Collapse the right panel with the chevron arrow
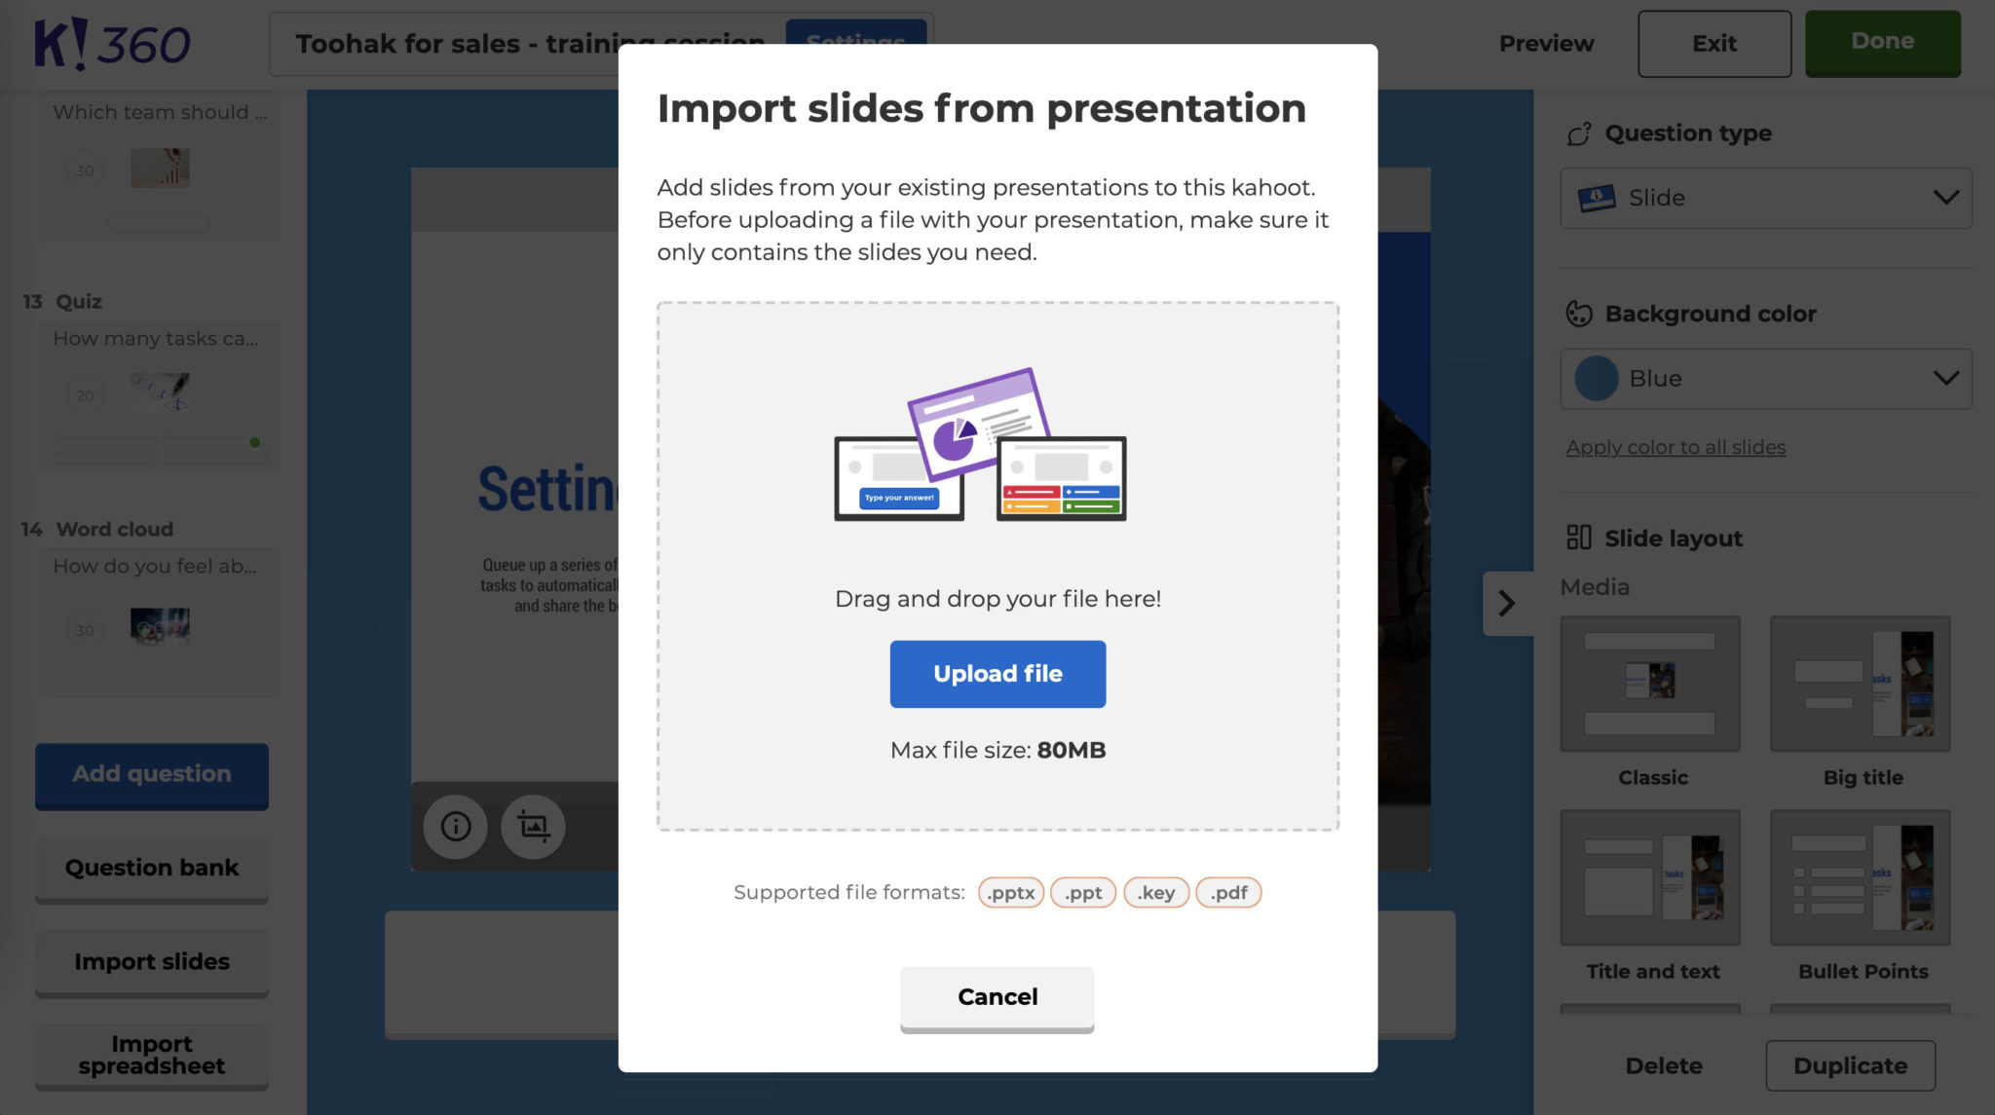Image resolution: width=1995 pixels, height=1115 pixels. [x=1507, y=604]
